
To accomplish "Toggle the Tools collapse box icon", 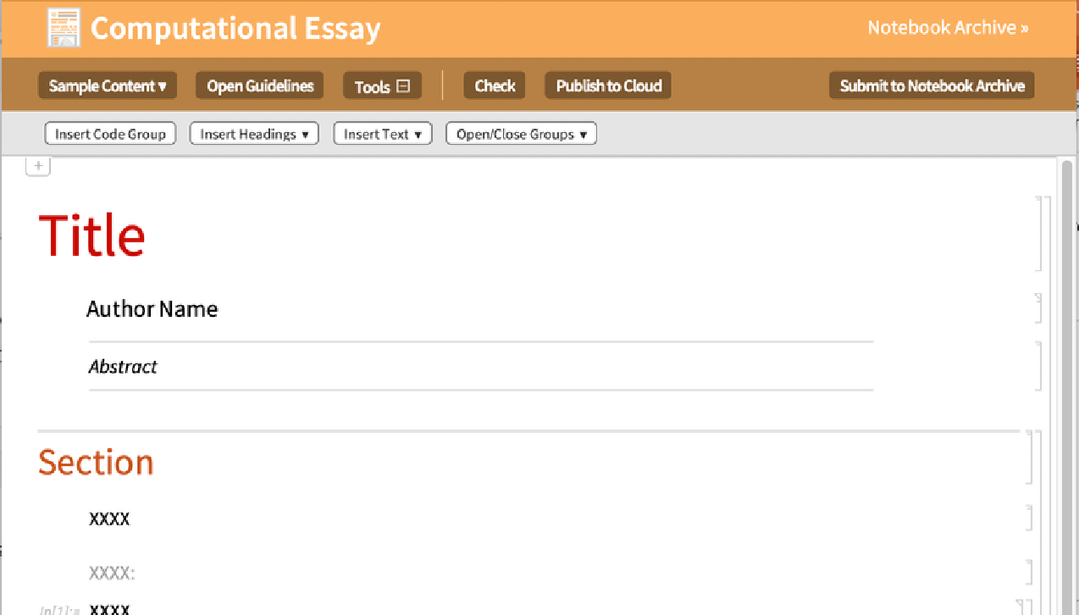I will (403, 86).
